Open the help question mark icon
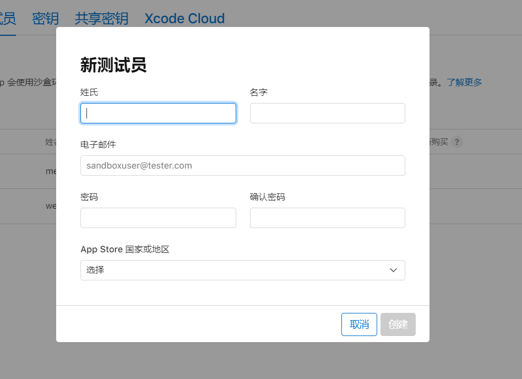The height and width of the screenshot is (379, 522). click(457, 142)
